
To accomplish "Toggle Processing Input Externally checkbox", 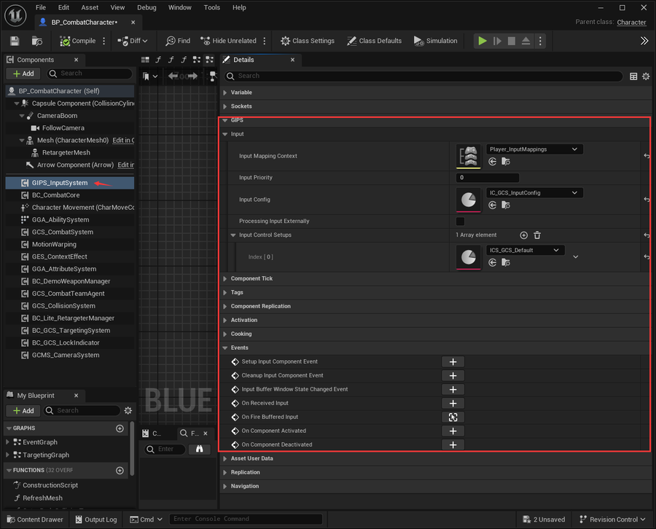I will point(460,222).
